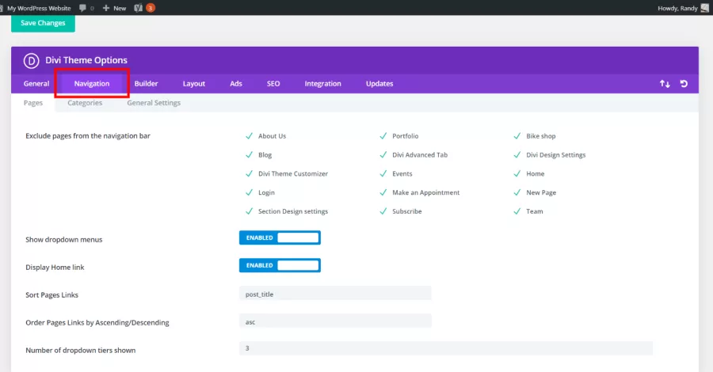Screen dimensions: 713x372
Task: Toggle the Portfolio page checkmark
Action: click(x=383, y=136)
